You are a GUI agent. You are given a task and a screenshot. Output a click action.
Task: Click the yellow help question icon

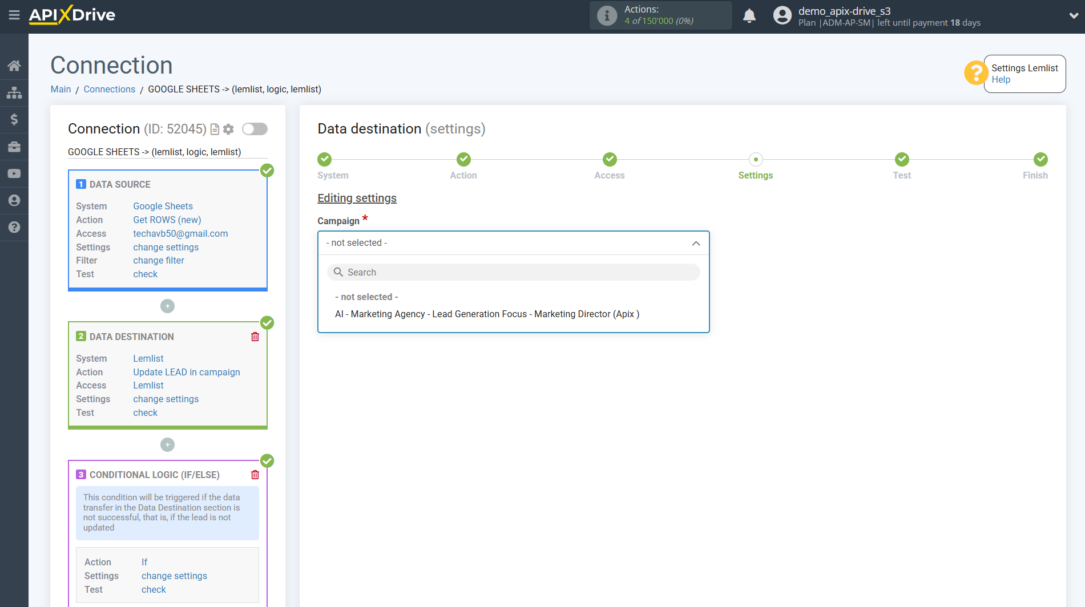click(976, 73)
